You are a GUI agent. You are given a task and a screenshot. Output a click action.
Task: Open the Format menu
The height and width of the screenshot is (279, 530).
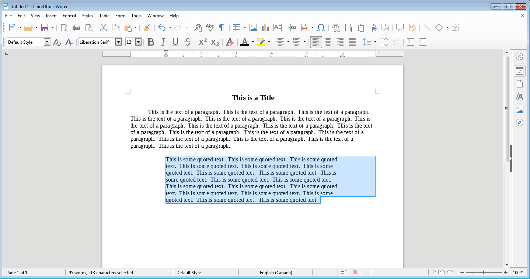point(69,16)
